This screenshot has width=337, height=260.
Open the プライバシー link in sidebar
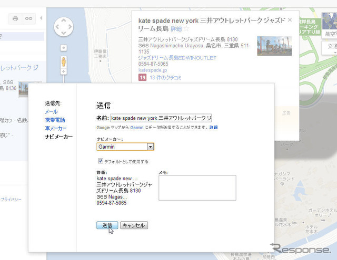(11, 200)
